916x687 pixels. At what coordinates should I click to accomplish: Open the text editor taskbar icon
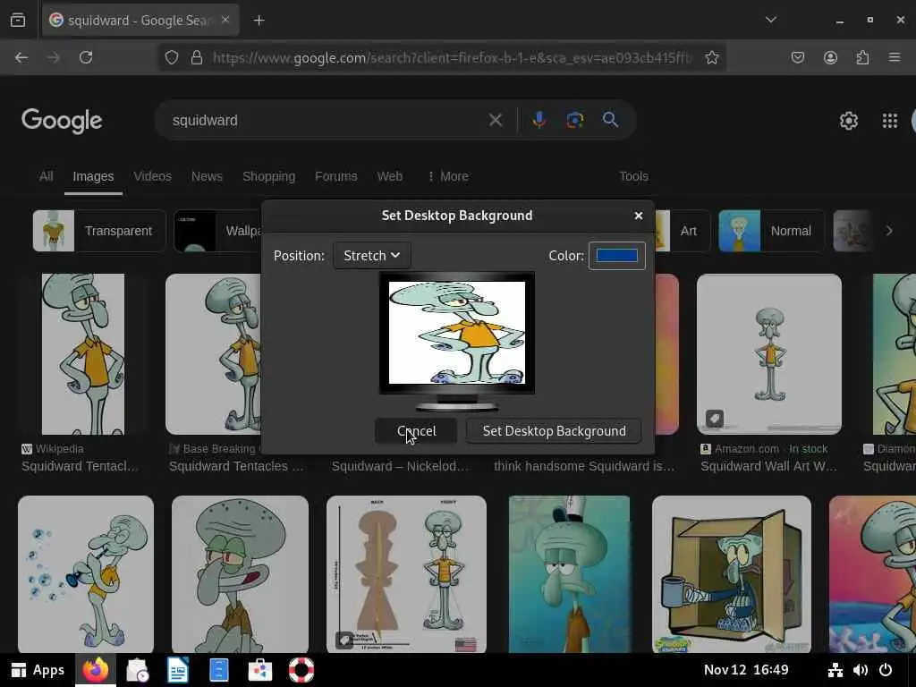point(178,670)
